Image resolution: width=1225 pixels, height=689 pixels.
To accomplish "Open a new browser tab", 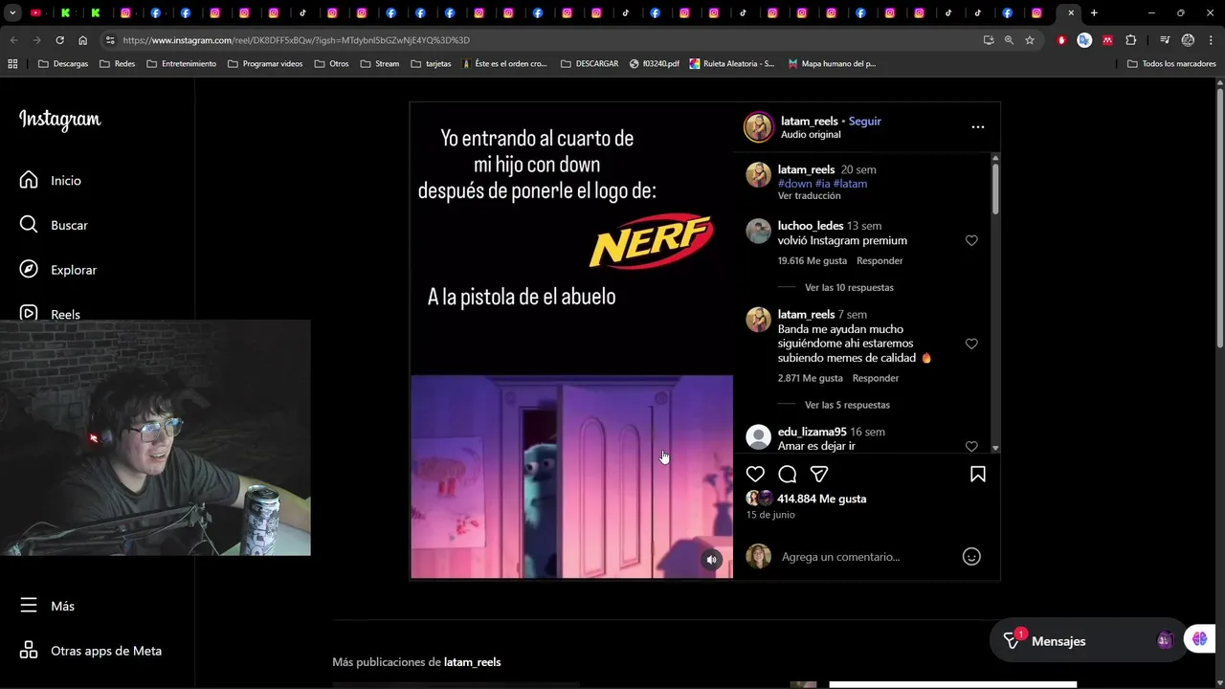I will point(1094,12).
